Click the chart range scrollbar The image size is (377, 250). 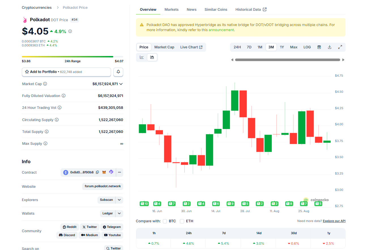(287, 60)
